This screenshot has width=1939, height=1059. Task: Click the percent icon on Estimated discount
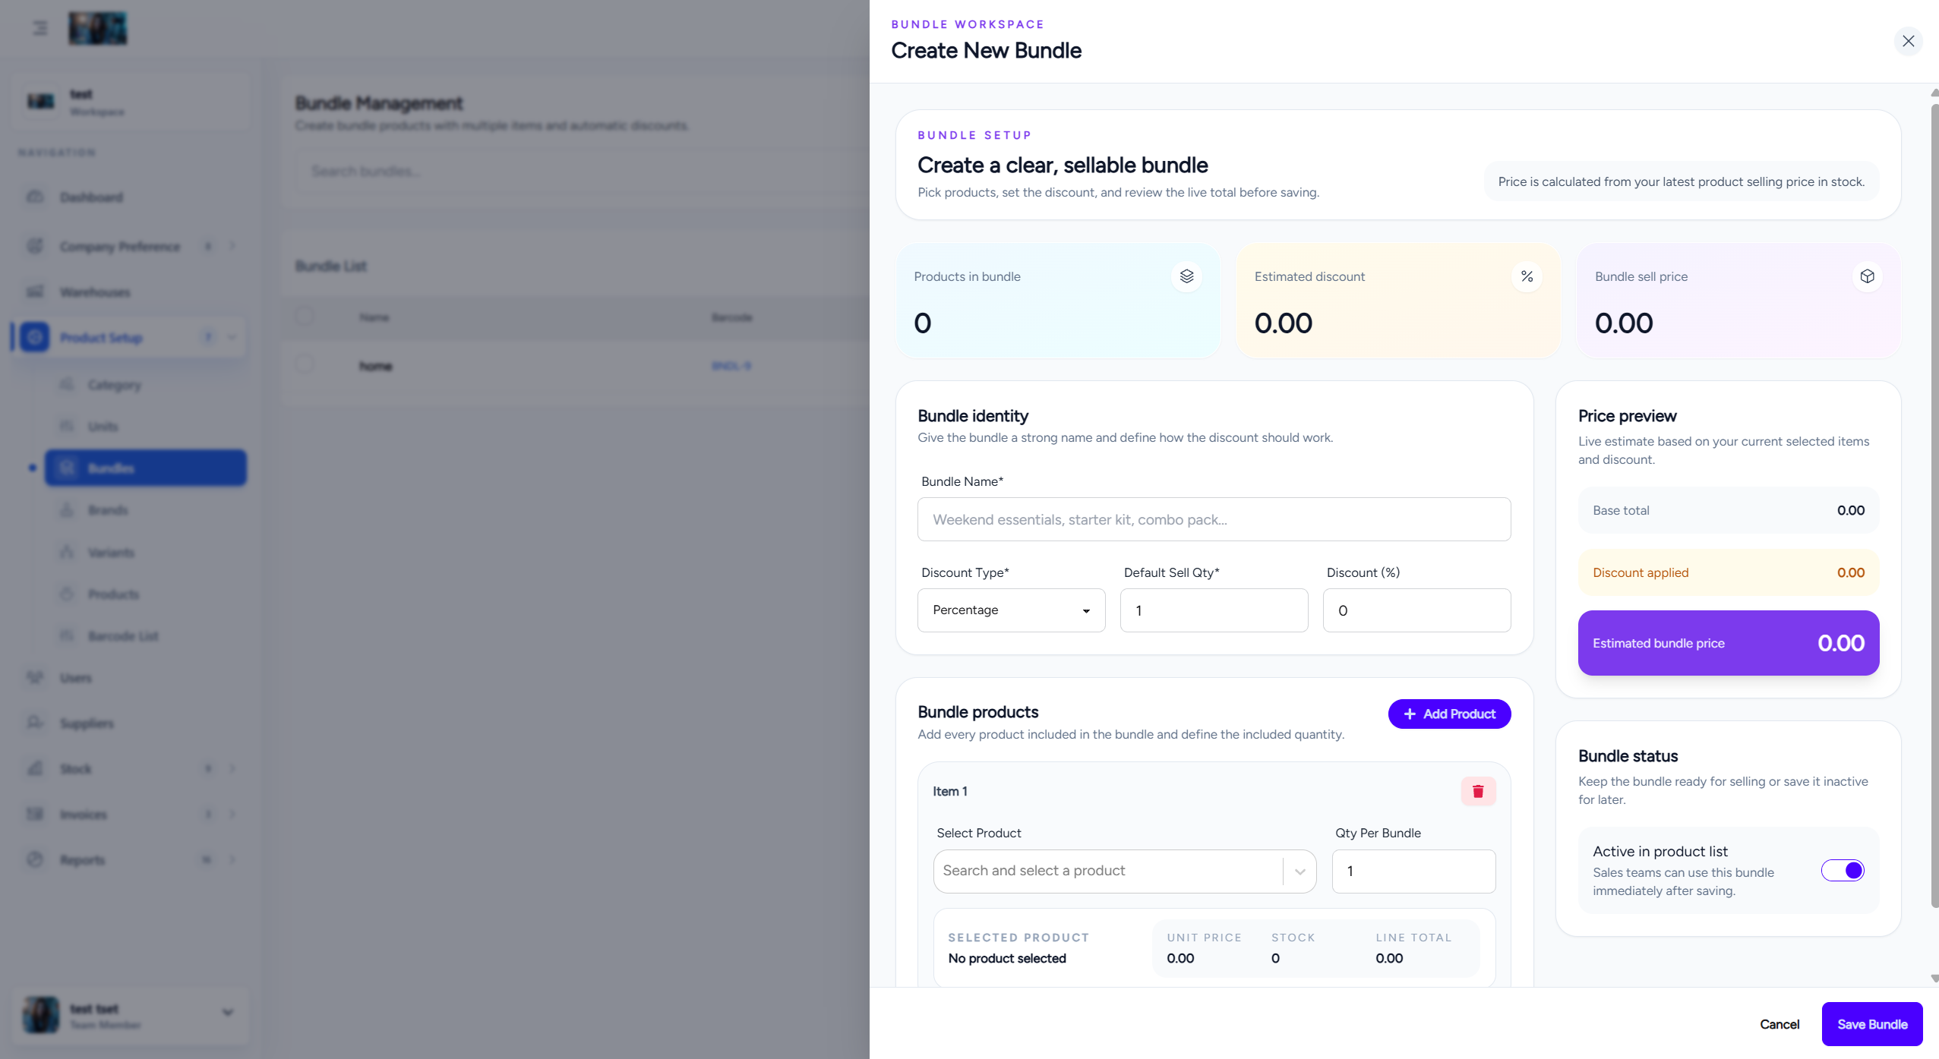tap(1527, 276)
